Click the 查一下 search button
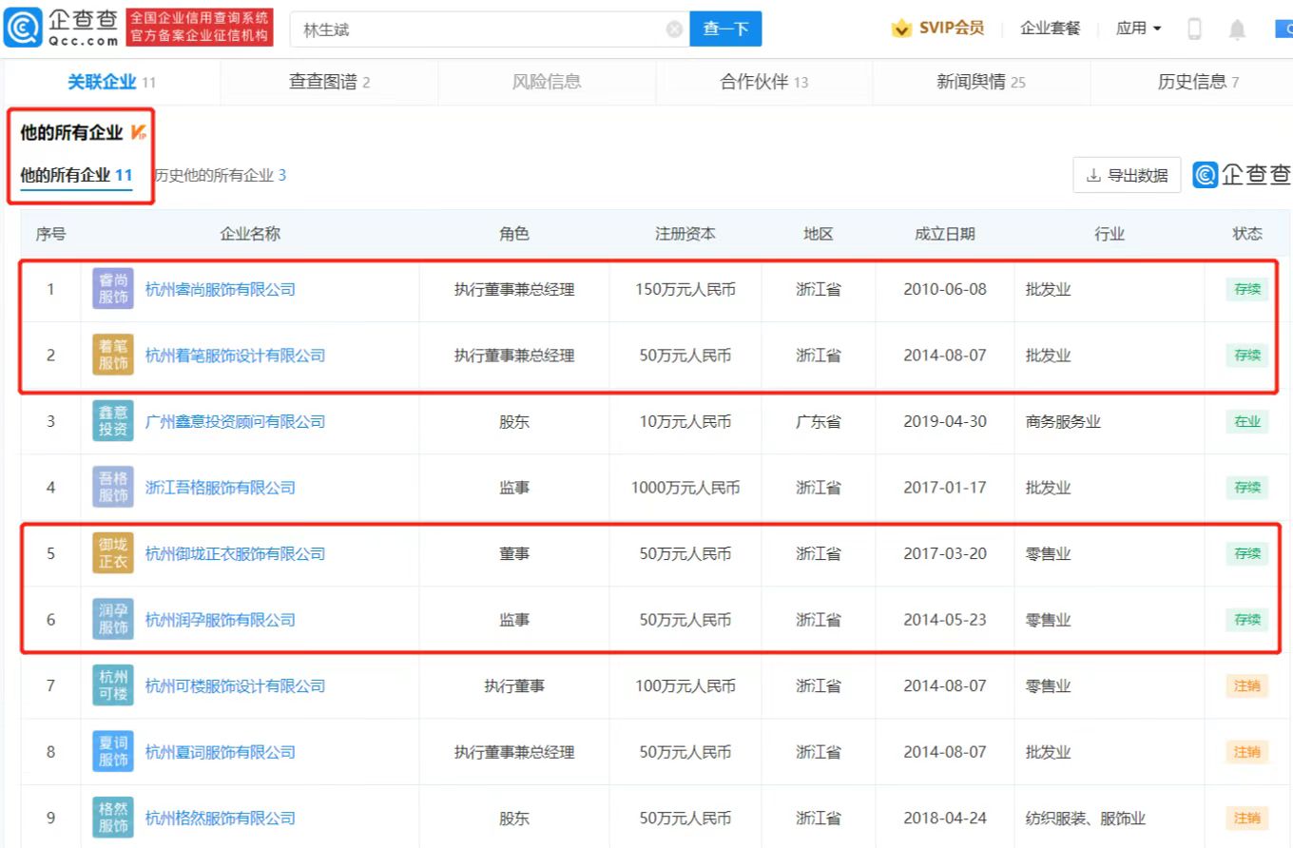 pyautogui.click(x=725, y=29)
